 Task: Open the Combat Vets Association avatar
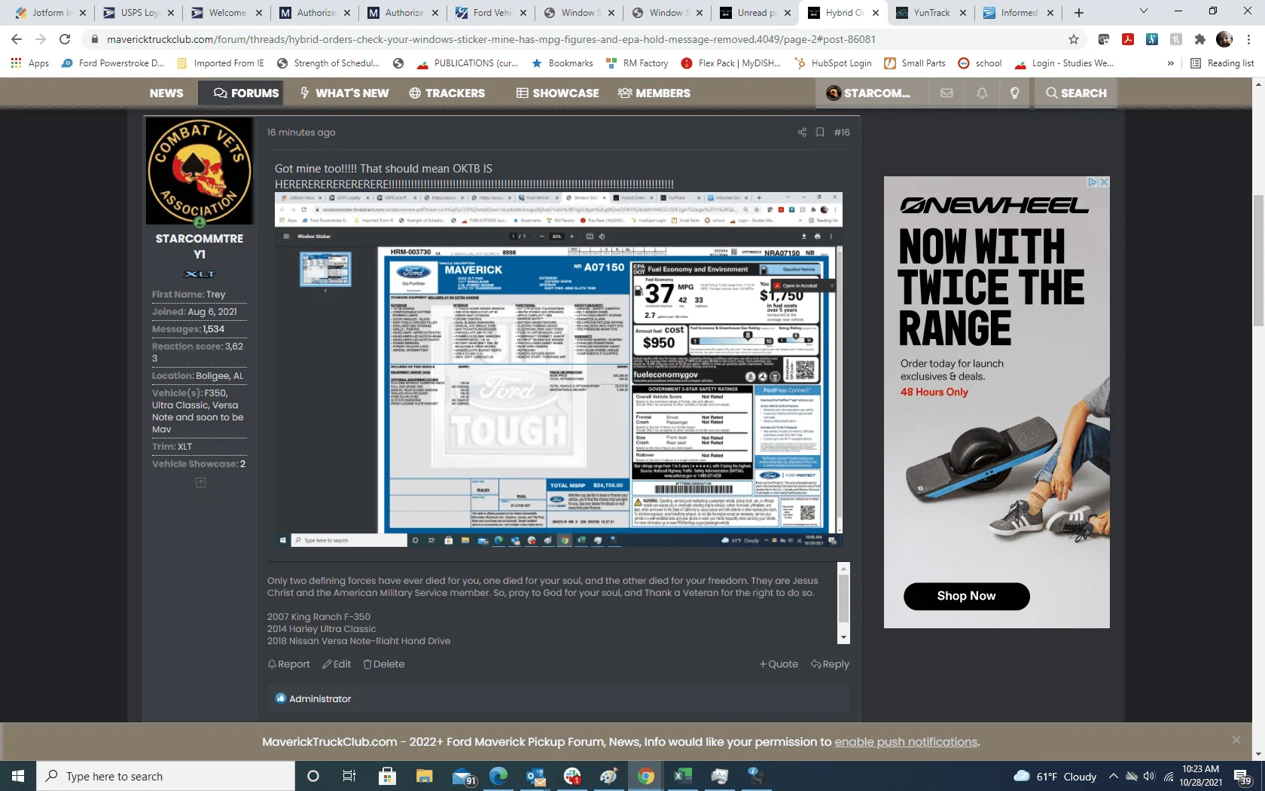tap(200, 171)
